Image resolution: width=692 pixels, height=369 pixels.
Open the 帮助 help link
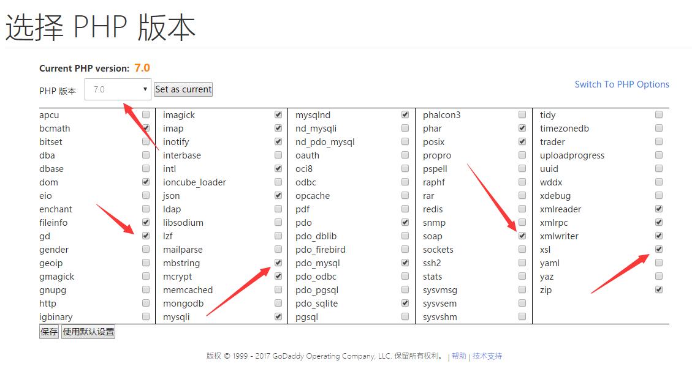point(459,356)
